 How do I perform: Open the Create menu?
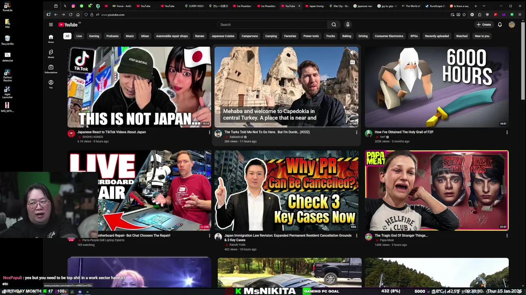point(484,25)
